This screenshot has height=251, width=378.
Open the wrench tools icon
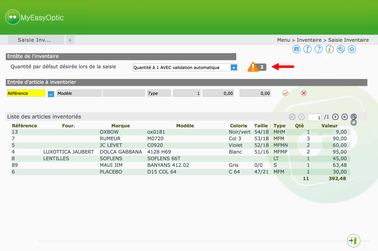(341, 49)
